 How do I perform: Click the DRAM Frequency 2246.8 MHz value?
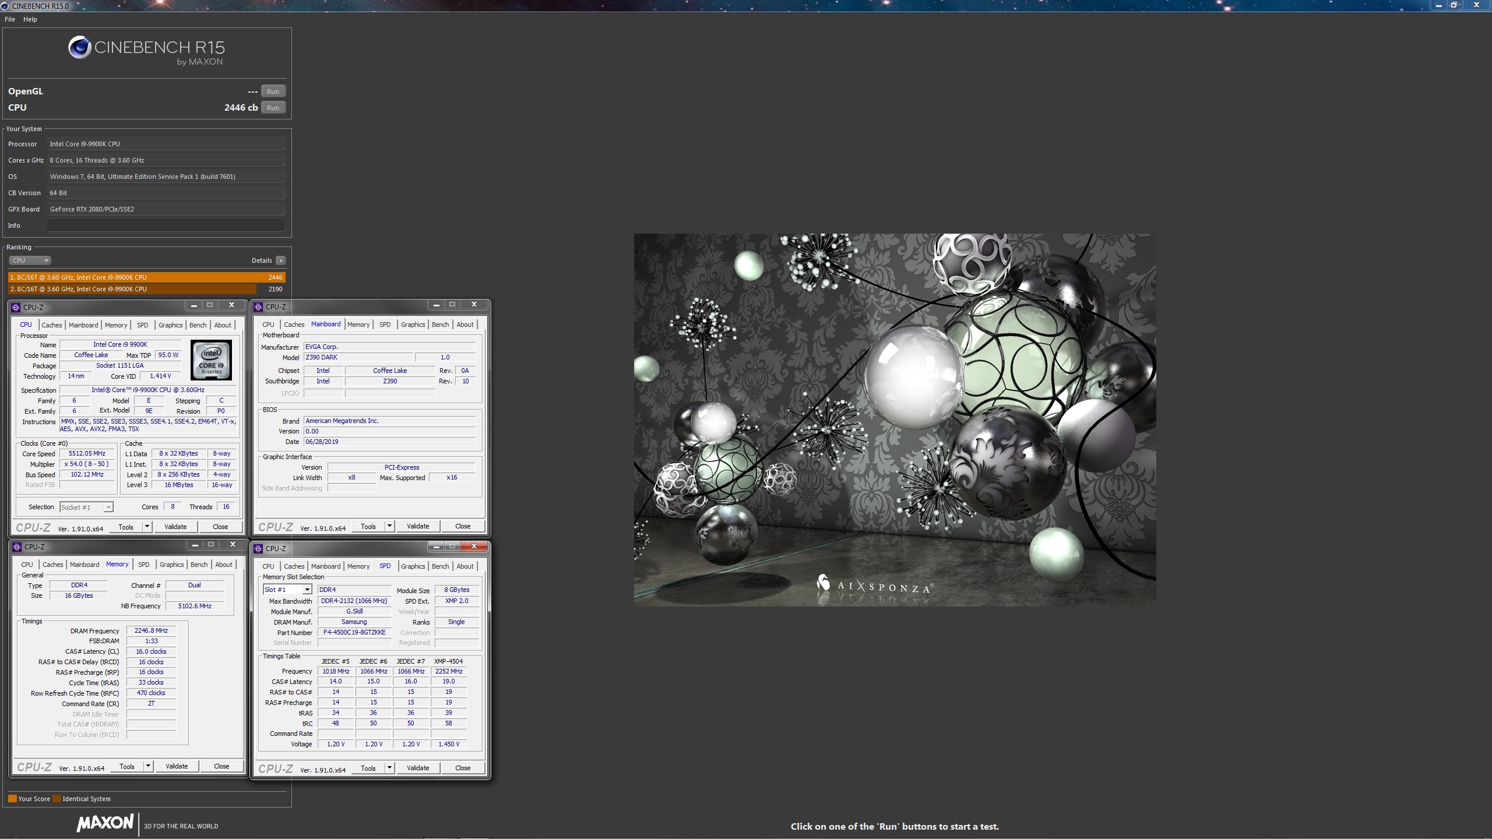[151, 630]
